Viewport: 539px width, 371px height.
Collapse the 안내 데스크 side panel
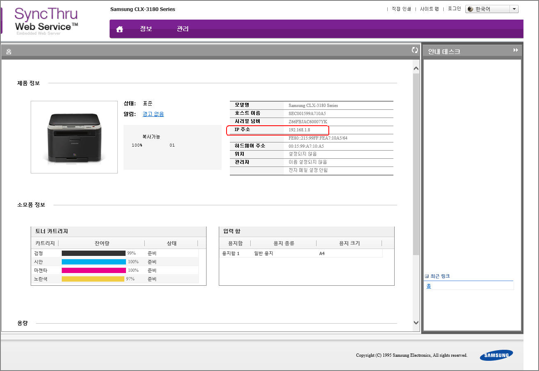tap(515, 50)
